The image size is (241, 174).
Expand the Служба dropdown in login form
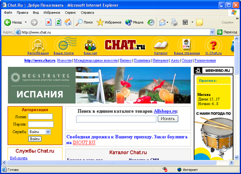click(x=48, y=132)
